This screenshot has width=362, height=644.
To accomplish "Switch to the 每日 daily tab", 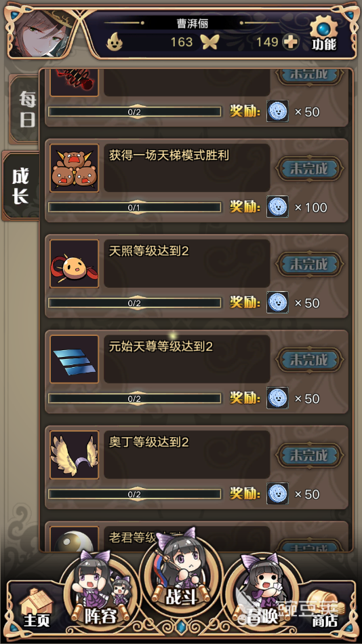I will pyautogui.click(x=24, y=109).
